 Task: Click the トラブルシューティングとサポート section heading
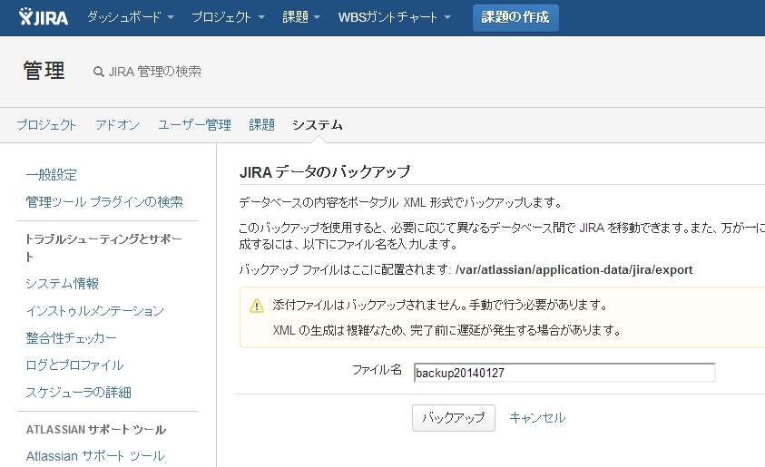coord(103,248)
